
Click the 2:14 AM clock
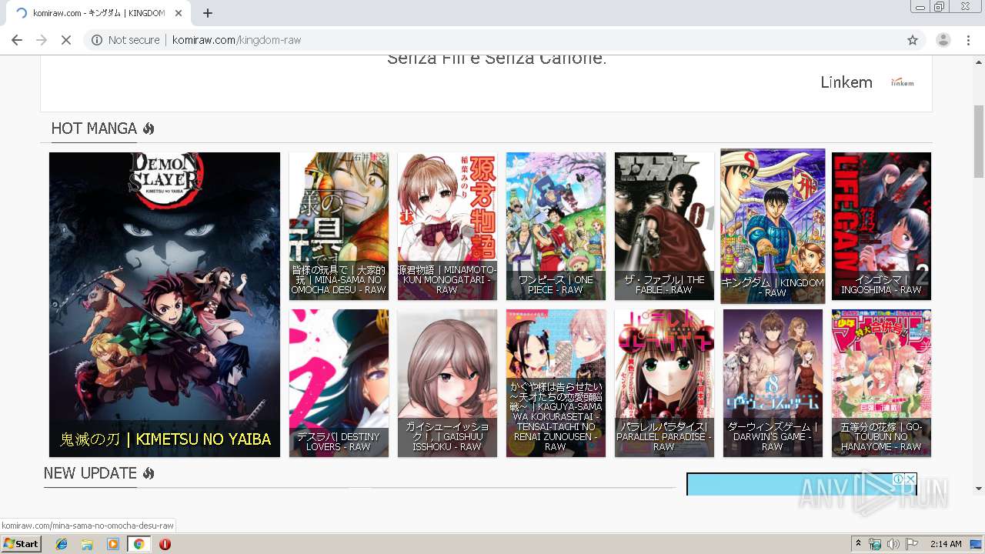(x=946, y=544)
